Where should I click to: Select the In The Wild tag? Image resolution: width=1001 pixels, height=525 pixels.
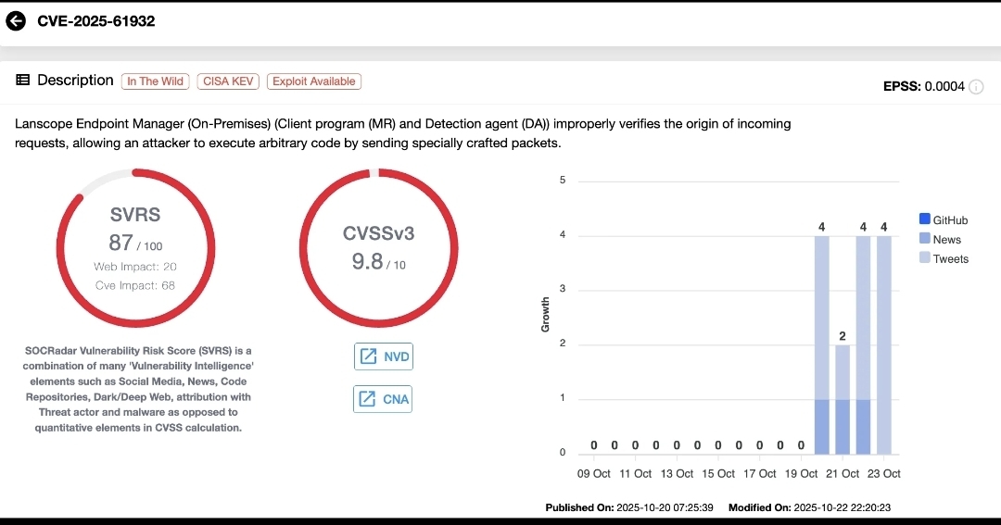155,81
